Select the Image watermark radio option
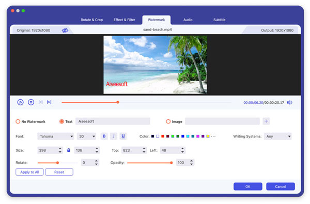The height and width of the screenshot is (204, 310). click(x=168, y=121)
